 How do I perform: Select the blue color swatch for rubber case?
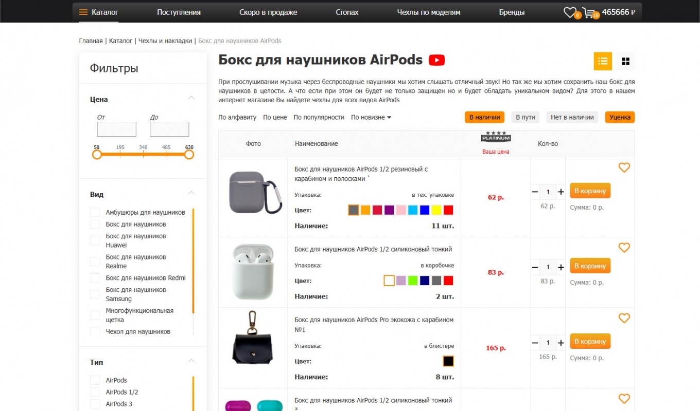coord(424,210)
